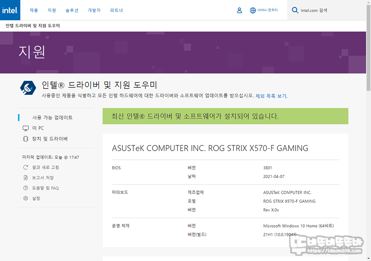The height and width of the screenshot is (261, 371).
Task: Open the 이 PC section
Action: tap(38, 128)
